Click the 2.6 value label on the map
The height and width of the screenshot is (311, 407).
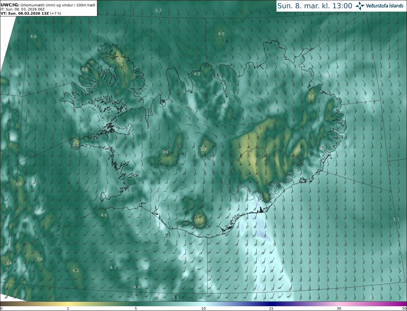point(298,150)
